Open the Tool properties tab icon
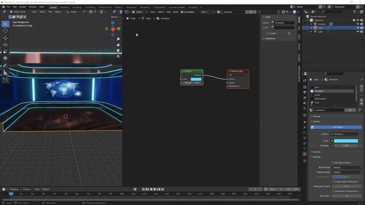 pyautogui.click(x=305, y=80)
